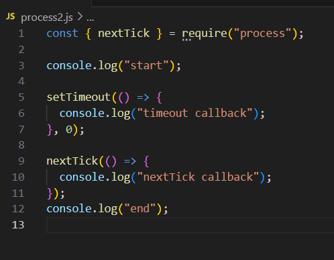
Task: Click the JS file icon in breadcrumb
Action: click(11, 16)
